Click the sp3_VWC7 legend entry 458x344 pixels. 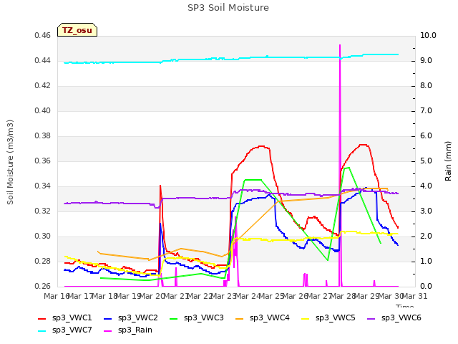click(x=65, y=330)
